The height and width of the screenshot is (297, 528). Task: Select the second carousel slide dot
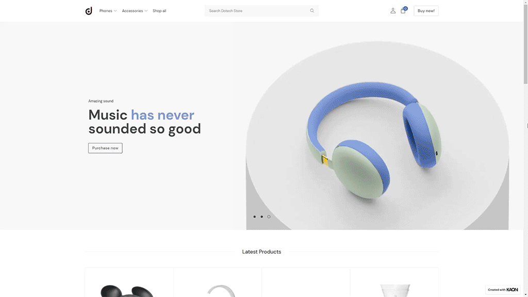(261, 217)
